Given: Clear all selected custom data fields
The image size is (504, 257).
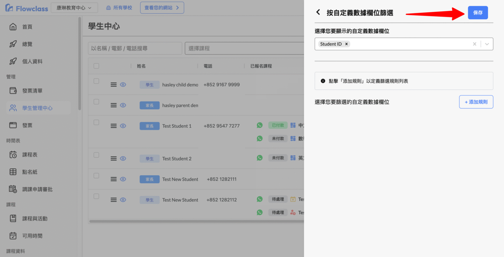Looking at the screenshot, I should coord(475,44).
